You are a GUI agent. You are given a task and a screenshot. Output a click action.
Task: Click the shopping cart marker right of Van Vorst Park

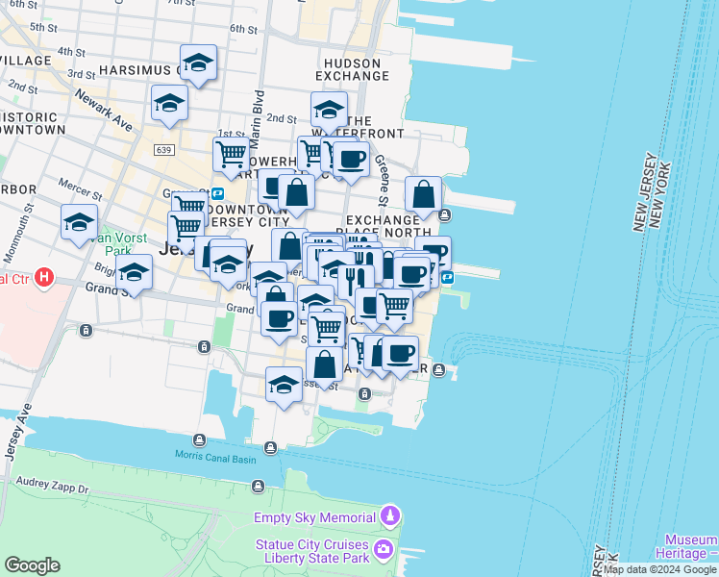tap(186, 228)
